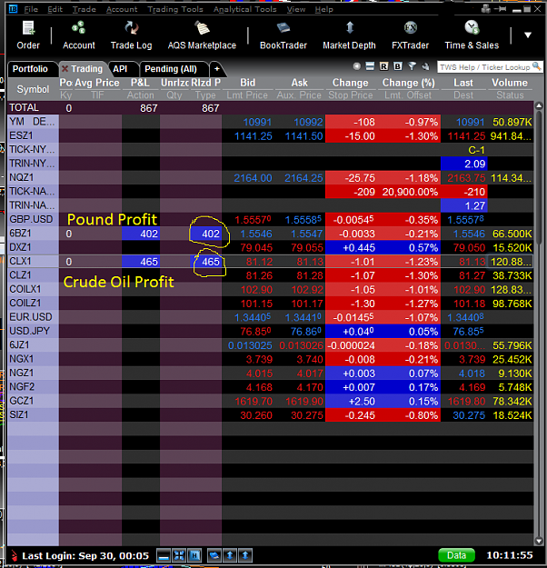547x568 pixels.
Task: Sort by the Volume column header
Action: pos(510,83)
